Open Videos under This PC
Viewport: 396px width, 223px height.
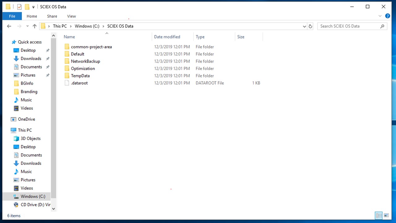point(27,188)
